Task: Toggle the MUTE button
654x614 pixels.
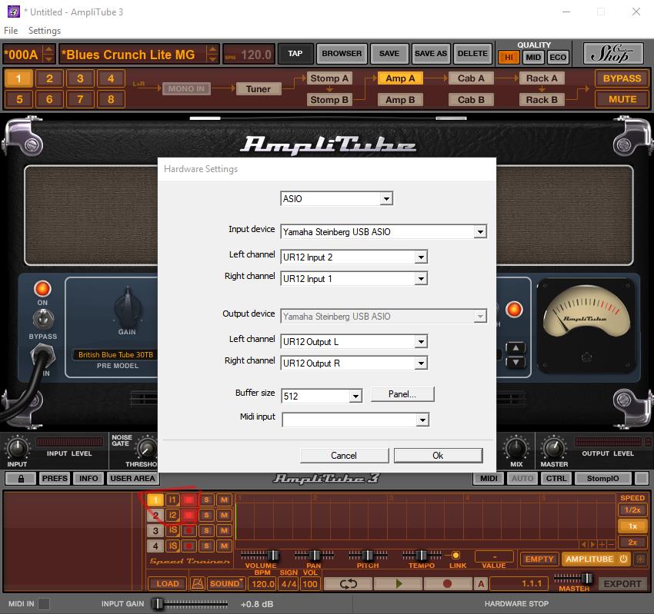Action: tap(622, 99)
